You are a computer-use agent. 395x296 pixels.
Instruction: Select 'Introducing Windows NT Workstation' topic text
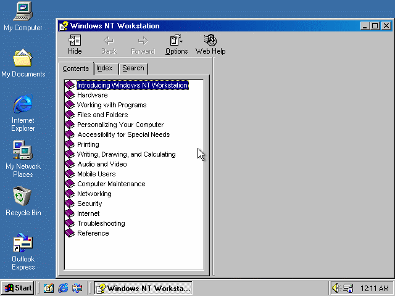(133, 85)
